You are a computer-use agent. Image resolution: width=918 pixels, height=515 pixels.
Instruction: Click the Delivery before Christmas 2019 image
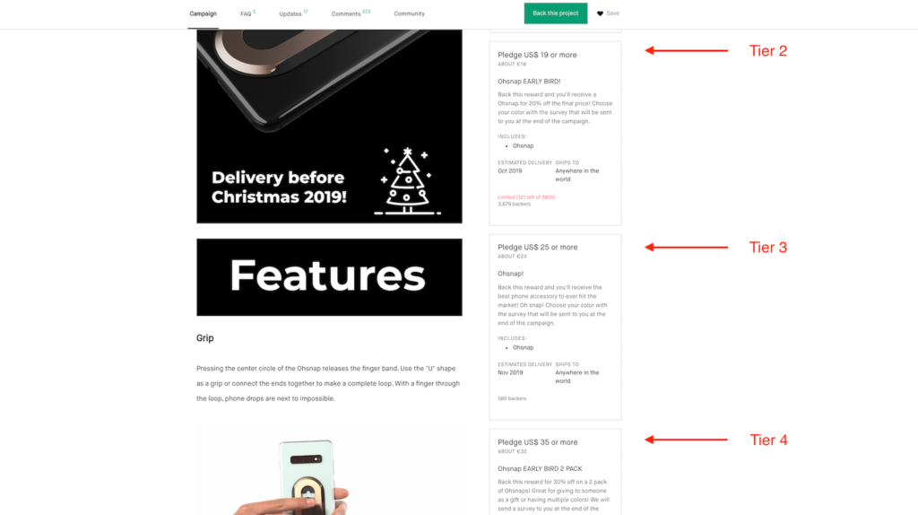click(329, 126)
